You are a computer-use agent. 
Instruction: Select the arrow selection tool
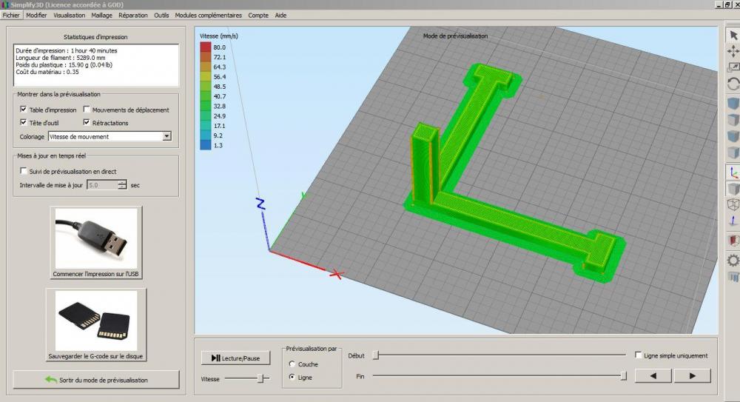733,36
